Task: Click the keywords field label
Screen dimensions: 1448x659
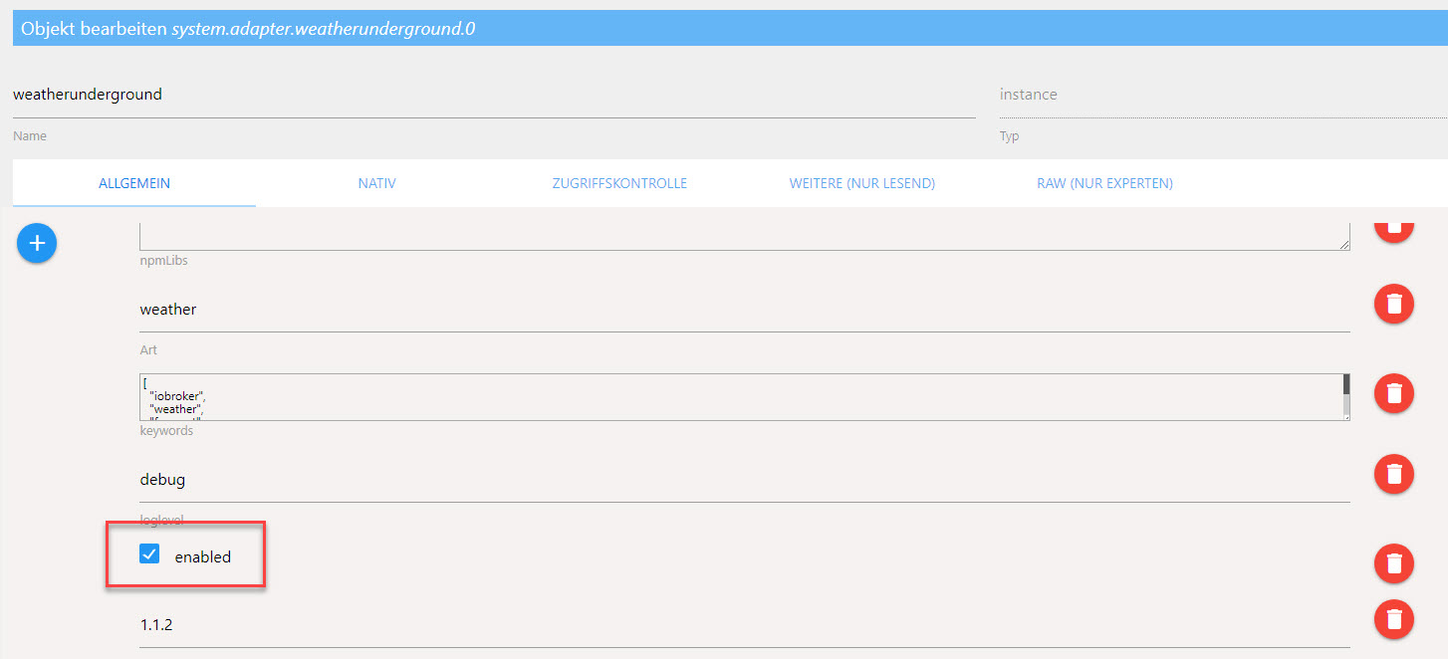Action: point(166,431)
